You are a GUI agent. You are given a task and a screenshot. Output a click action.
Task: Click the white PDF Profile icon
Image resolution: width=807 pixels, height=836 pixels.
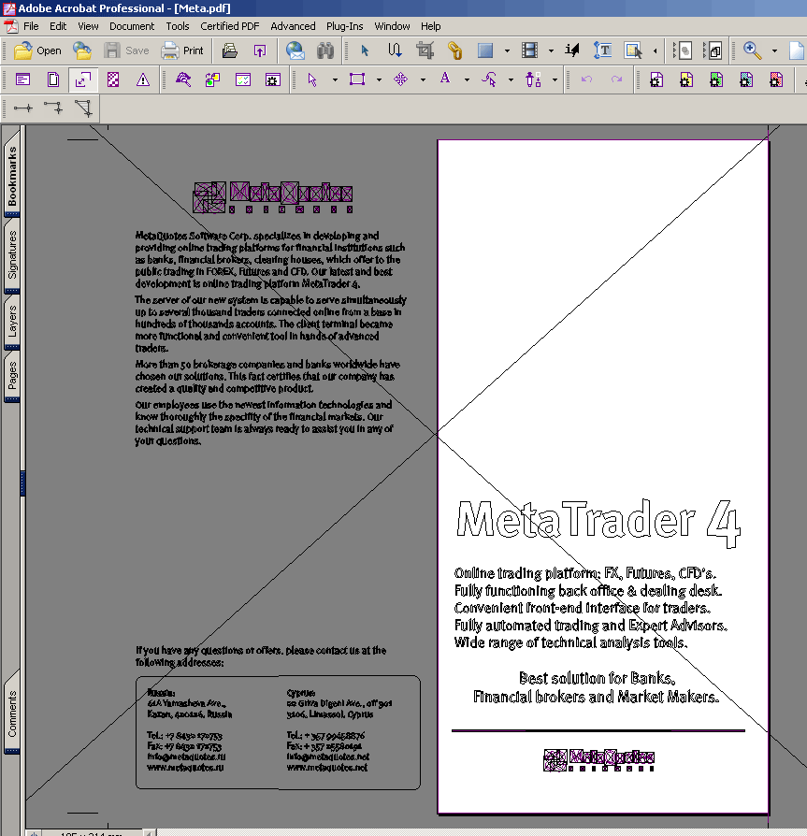(656, 80)
